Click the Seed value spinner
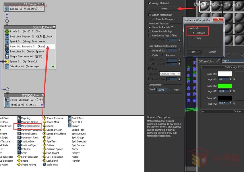The height and width of the screenshot is (172, 244). tap(170, 89)
